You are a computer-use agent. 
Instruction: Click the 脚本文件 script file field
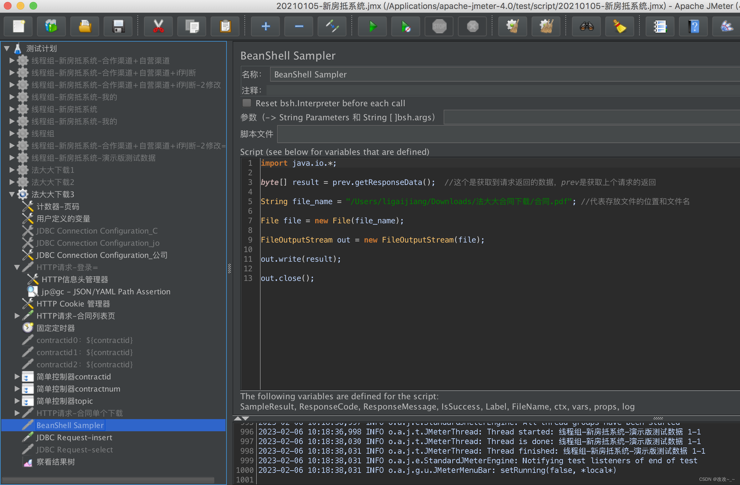pyautogui.click(x=508, y=134)
